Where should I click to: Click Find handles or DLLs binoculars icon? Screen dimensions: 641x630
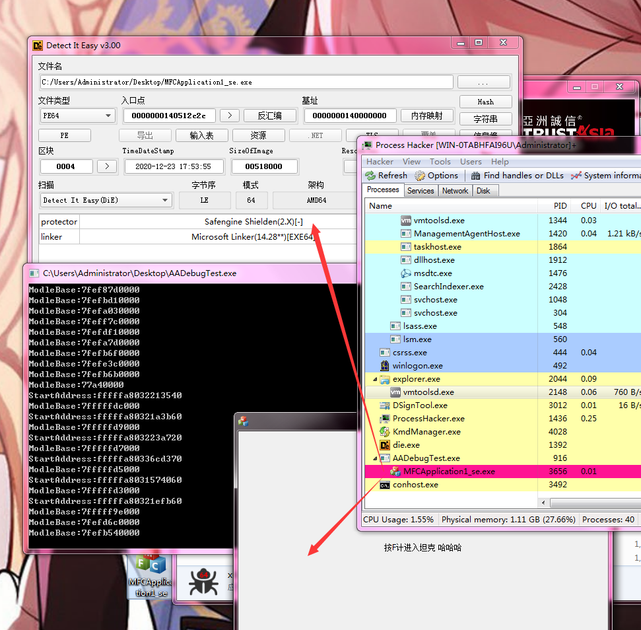coord(475,176)
